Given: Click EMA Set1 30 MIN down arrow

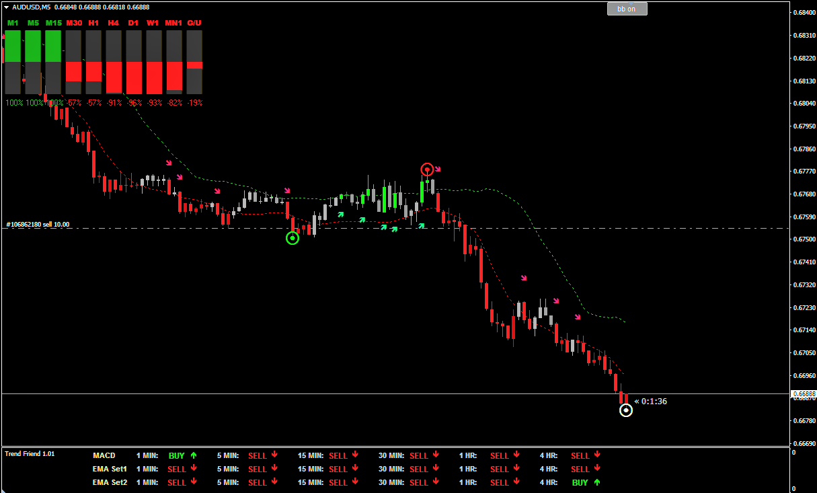Looking at the screenshot, I should pos(436,469).
